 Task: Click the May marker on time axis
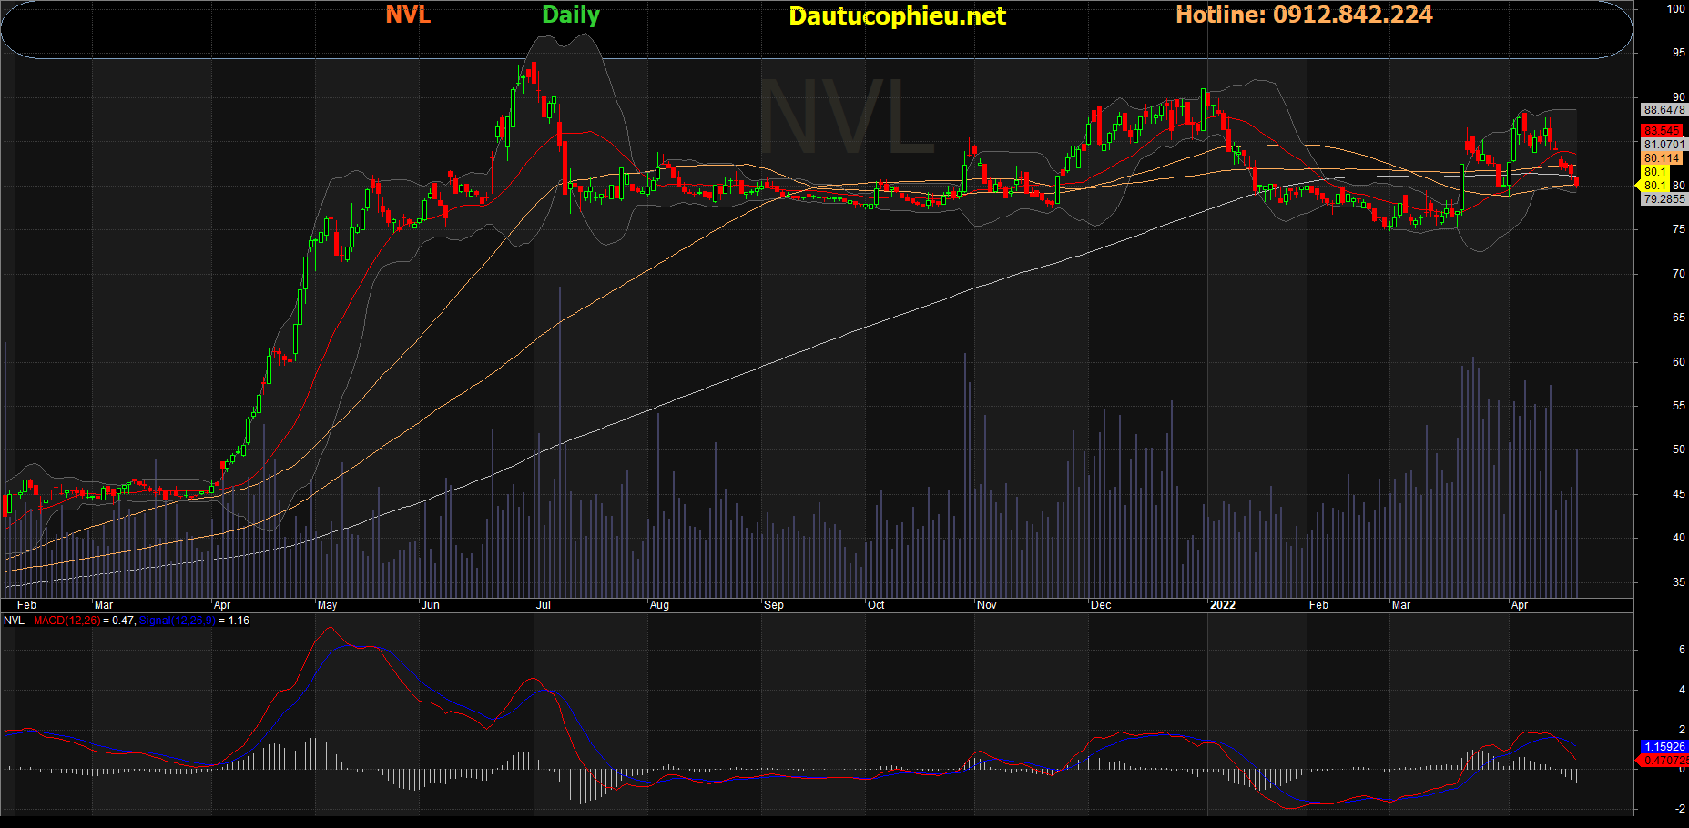pyautogui.click(x=327, y=605)
